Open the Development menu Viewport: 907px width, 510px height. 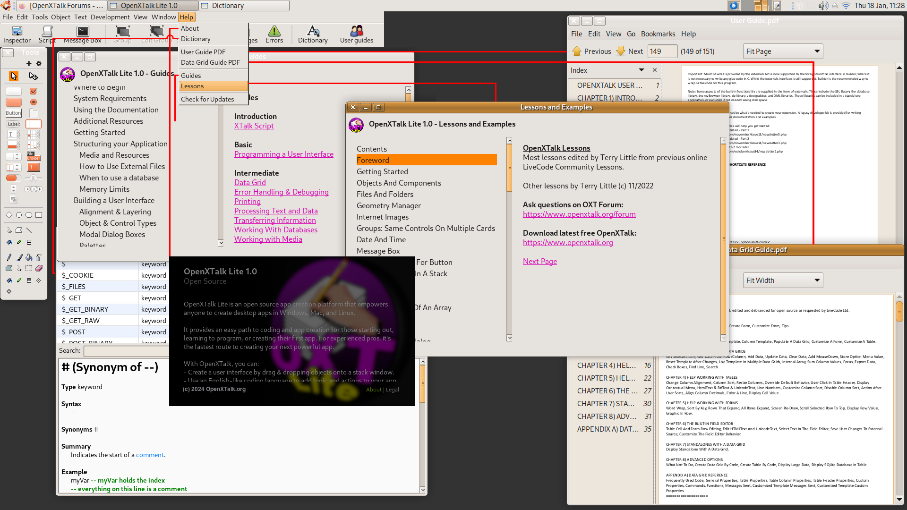coord(110,17)
